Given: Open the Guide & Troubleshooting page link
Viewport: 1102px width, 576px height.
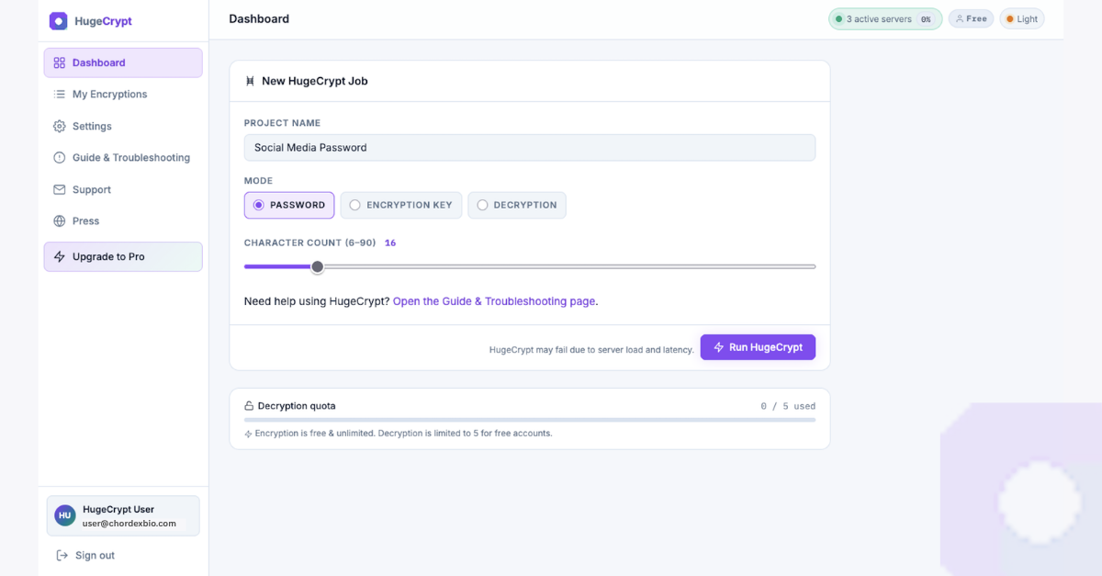Looking at the screenshot, I should click(x=494, y=301).
